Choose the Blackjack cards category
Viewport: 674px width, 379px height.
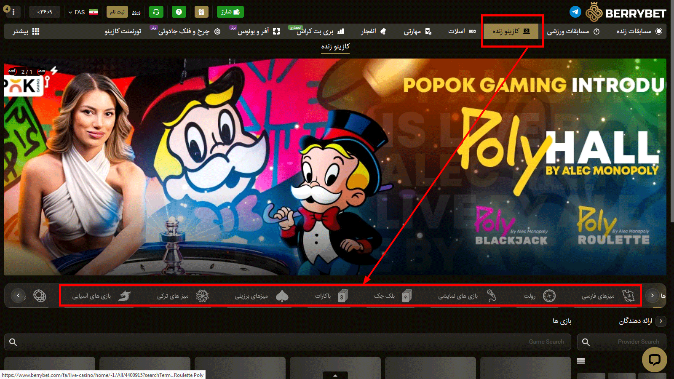click(x=407, y=296)
